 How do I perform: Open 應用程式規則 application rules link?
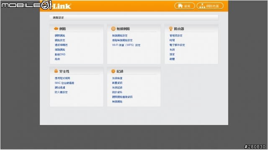coord(62,78)
